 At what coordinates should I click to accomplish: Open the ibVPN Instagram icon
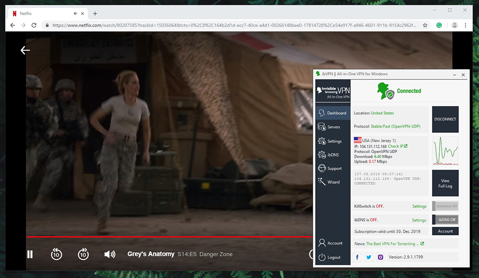coord(380,257)
